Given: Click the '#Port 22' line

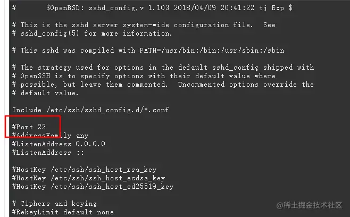Looking at the screenshot, I should point(29,127).
